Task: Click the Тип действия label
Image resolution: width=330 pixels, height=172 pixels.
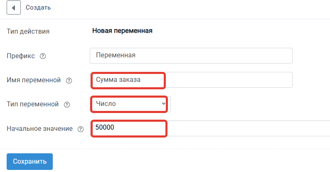Action: pyautogui.click(x=28, y=31)
